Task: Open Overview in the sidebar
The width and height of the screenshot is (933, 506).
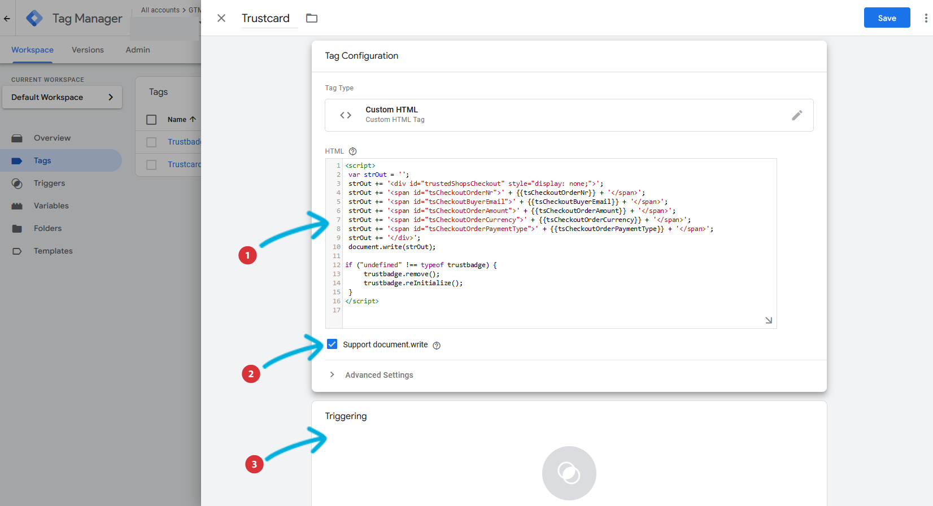Action: pos(61,138)
